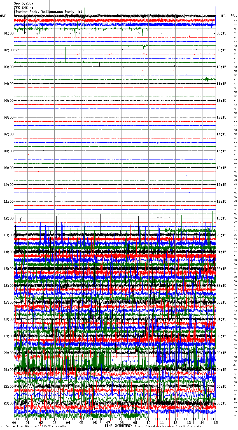Screen dimensions: 238x430
Task: Click the "09:00" MST time label
Action: (9, 168)
